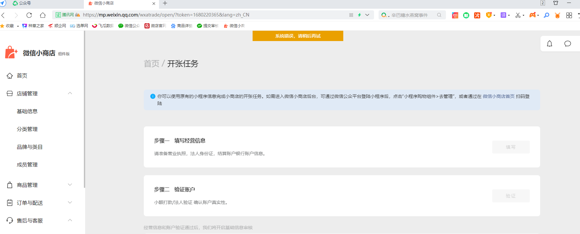Open 成员管理 in the sidebar
Screen dimensions: 580x234
tap(27, 165)
